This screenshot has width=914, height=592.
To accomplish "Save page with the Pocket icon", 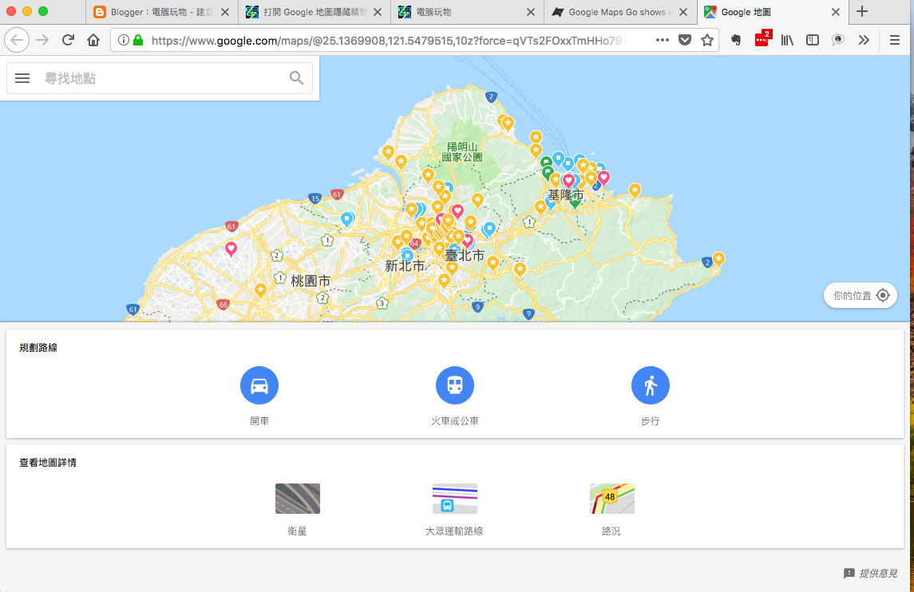I will pos(685,40).
